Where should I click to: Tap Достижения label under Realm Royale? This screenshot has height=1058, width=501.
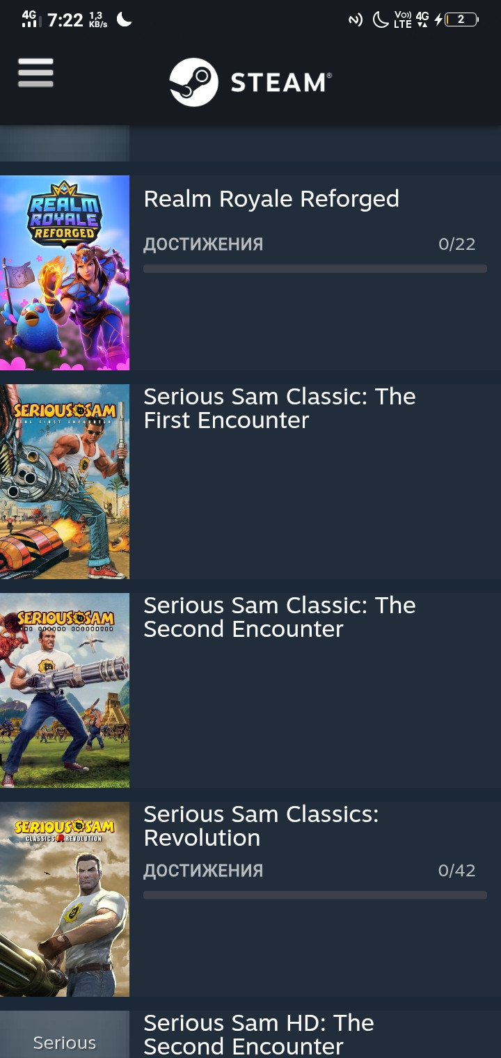203,244
